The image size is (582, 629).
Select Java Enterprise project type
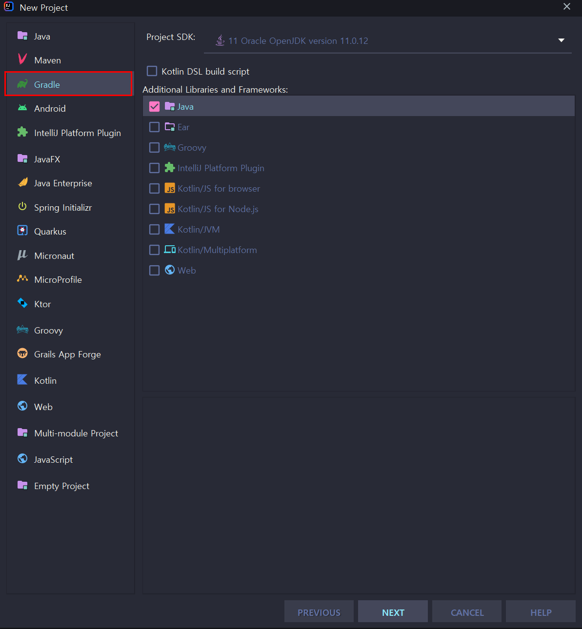click(69, 183)
